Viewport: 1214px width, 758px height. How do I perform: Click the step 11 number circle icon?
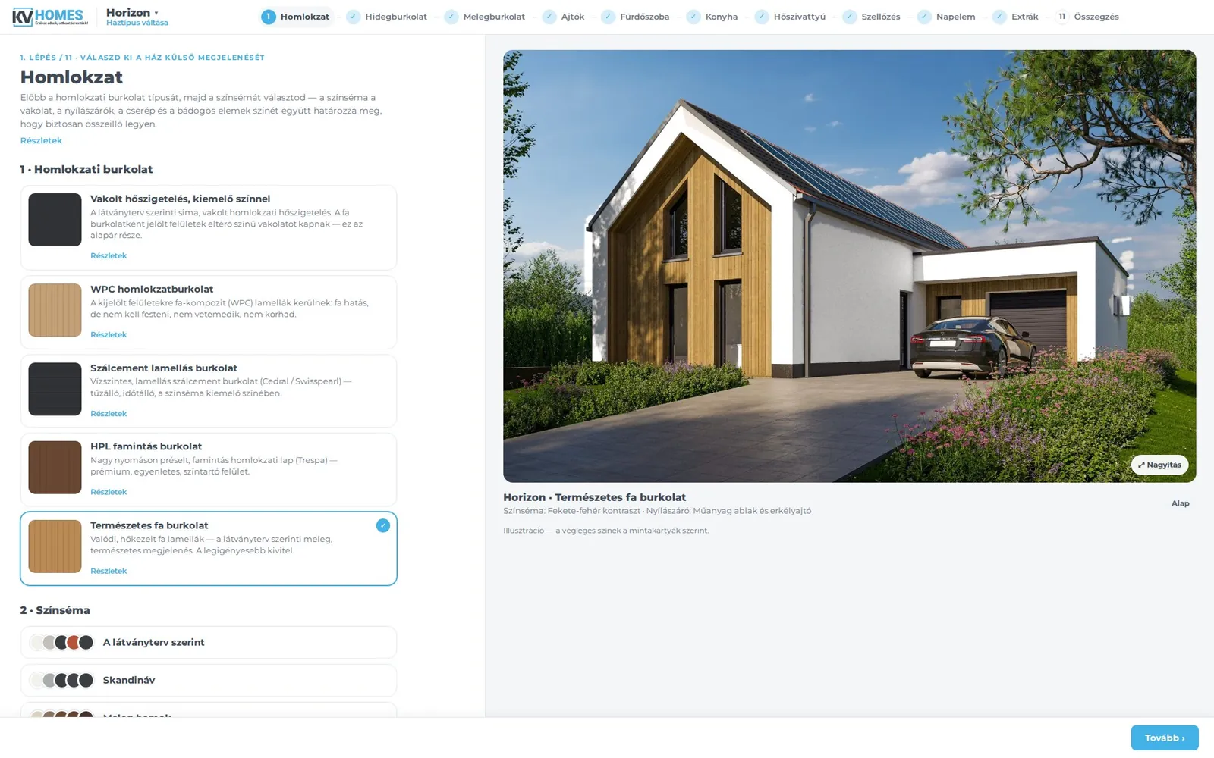(1062, 17)
